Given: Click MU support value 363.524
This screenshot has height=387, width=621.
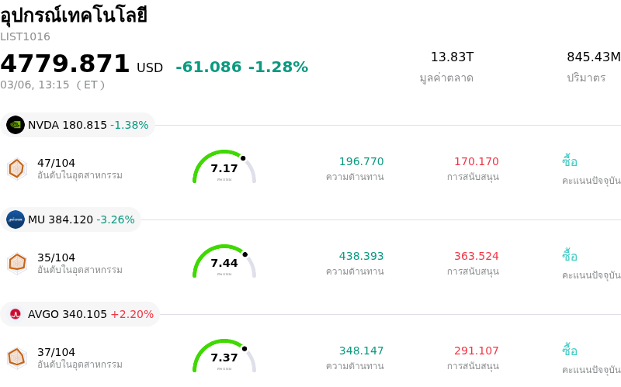Looking at the screenshot, I should tap(476, 256).
